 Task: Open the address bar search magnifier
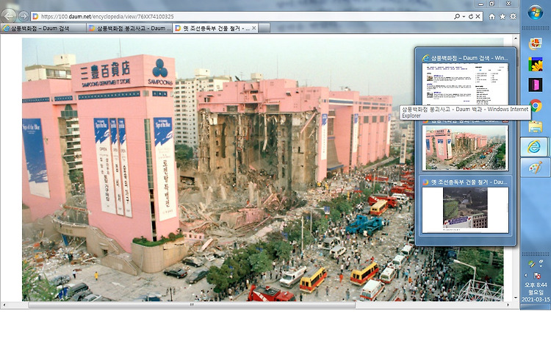coord(457,16)
